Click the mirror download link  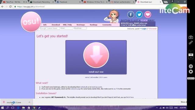[87, 77]
